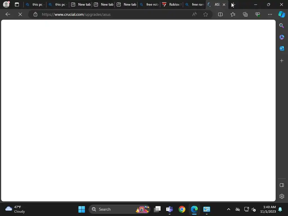Open Microsoft 365 sidebar icon
This screenshot has height=216, width=288.
(282, 37)
